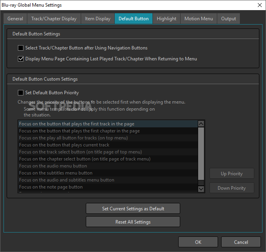Open the Item Display tab

[x=98, y=19]
